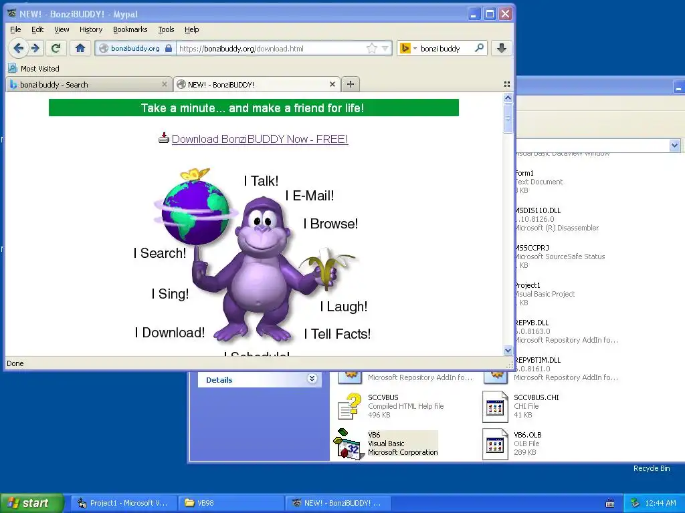The width and height of the screenshot is (685, 513).
Task: Select the Recycle Bin desktop label
Action: click(652, 468)
